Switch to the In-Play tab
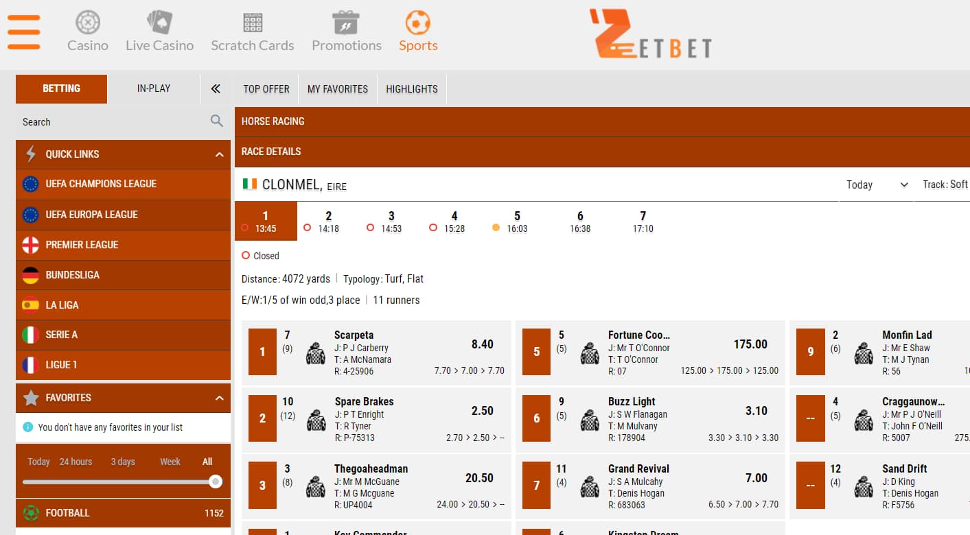 (x=154, y=88)
